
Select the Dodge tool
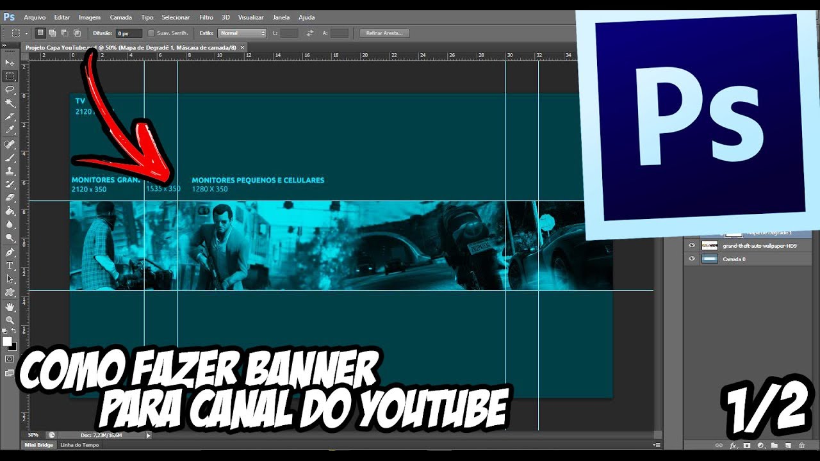(10, 238)
